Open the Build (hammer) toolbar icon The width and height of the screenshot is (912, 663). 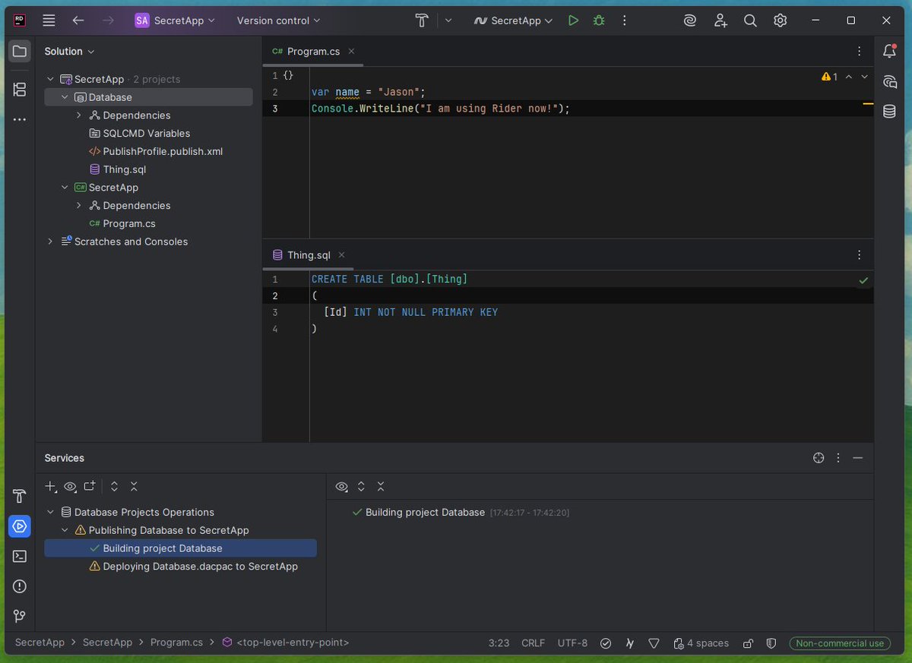click(x=423, y=21)
